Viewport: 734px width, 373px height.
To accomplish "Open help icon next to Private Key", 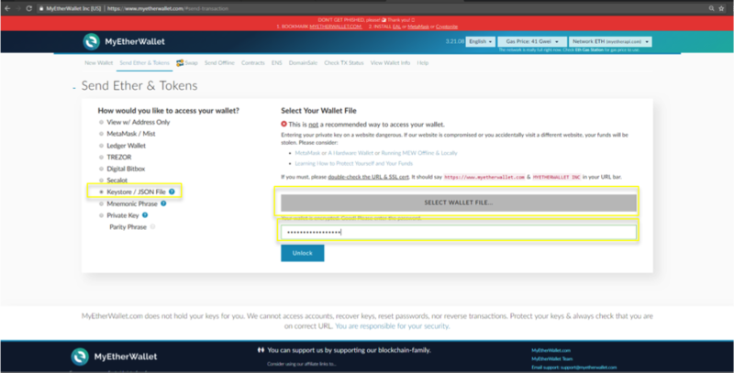I will (145, 215).
